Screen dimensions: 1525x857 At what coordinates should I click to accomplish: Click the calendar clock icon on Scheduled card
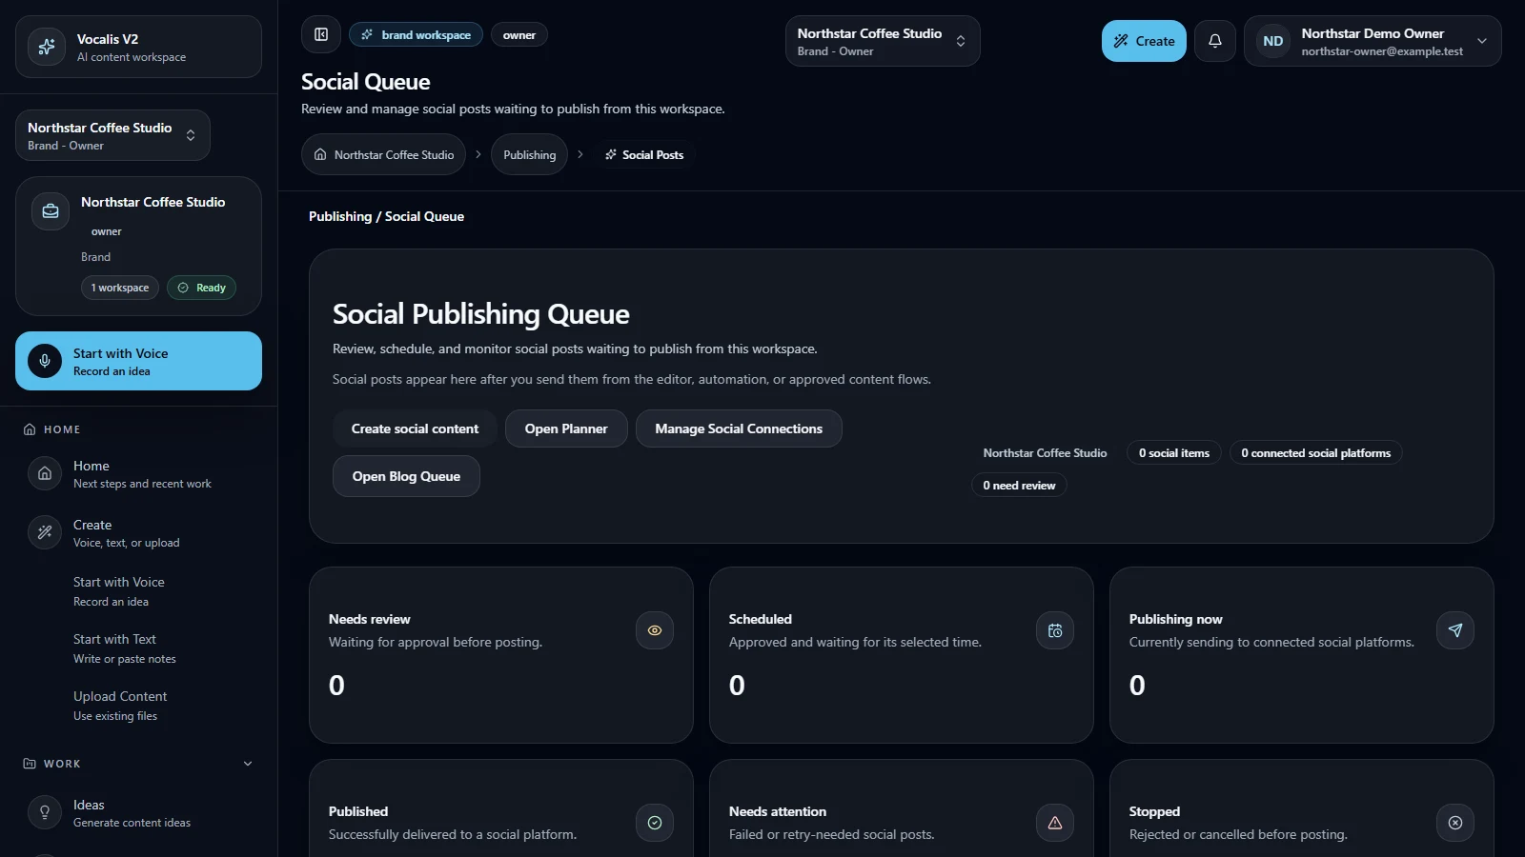click(1055, 630)
